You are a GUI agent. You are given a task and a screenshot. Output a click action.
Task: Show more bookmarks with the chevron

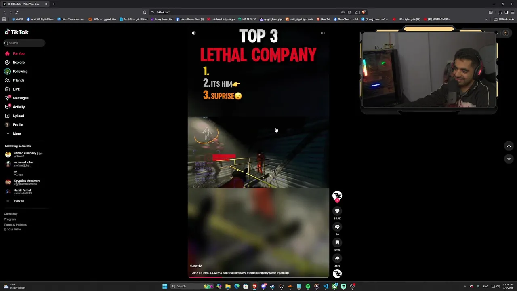(486, 19)
